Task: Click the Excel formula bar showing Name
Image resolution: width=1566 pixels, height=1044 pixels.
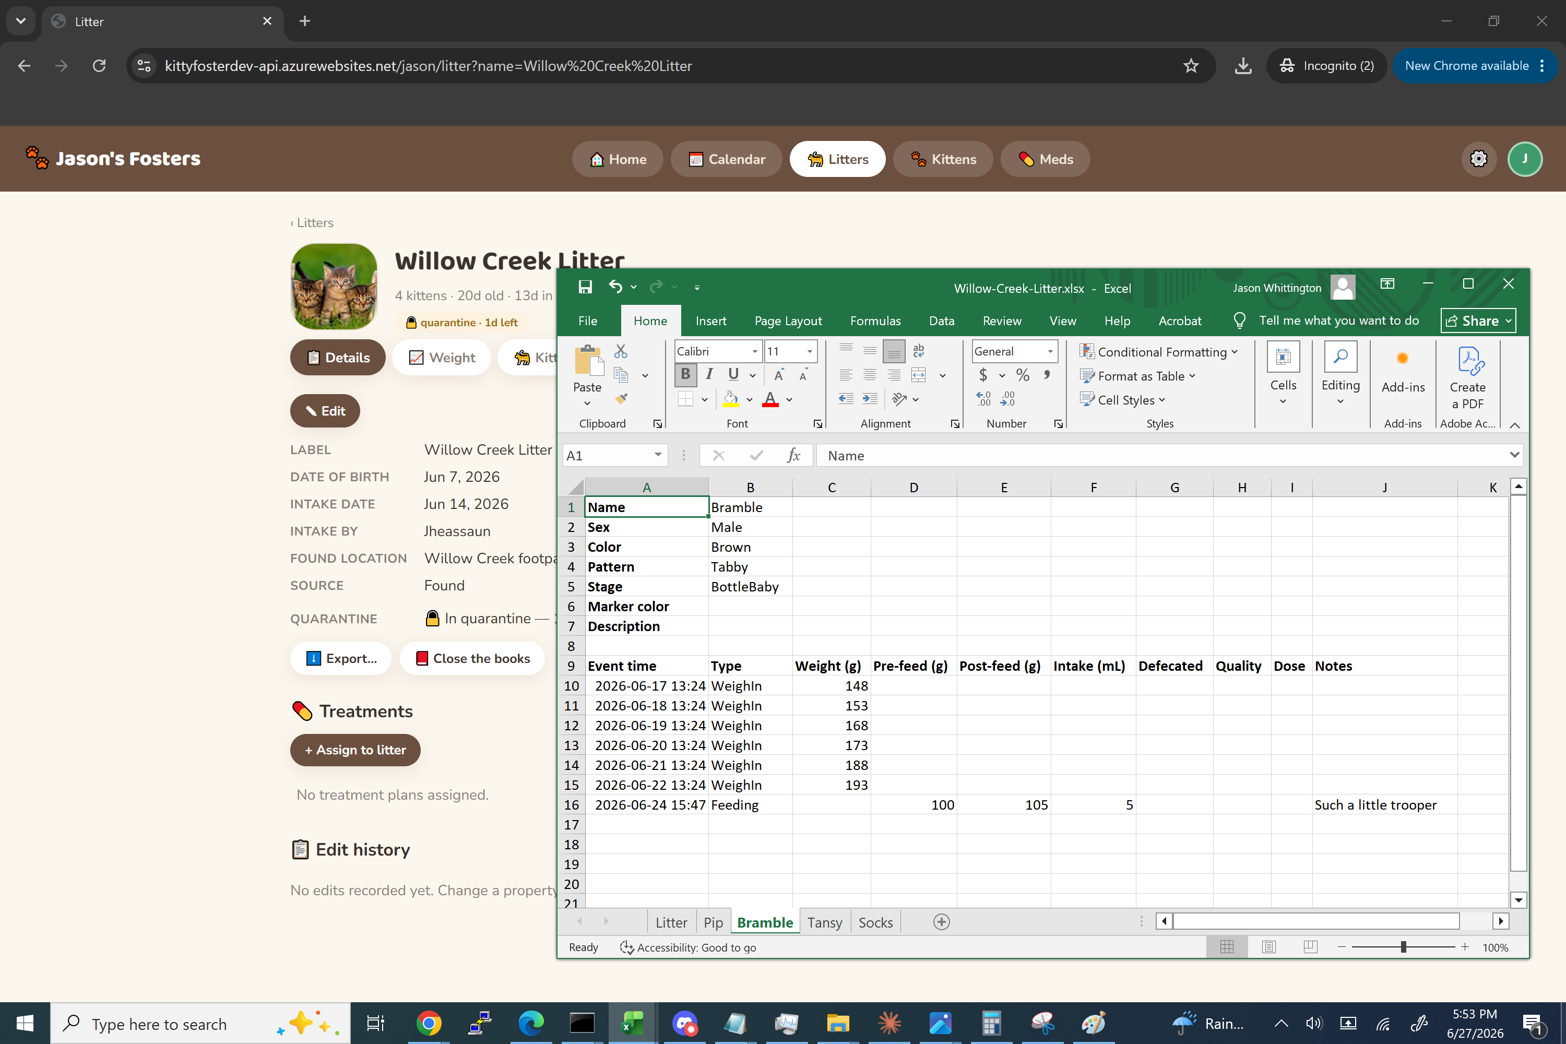Action: [x=1162, y=455]
